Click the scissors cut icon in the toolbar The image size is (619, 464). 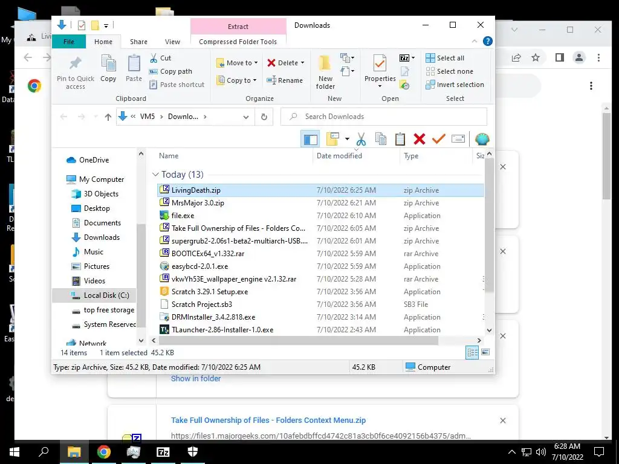click(361, 139)
